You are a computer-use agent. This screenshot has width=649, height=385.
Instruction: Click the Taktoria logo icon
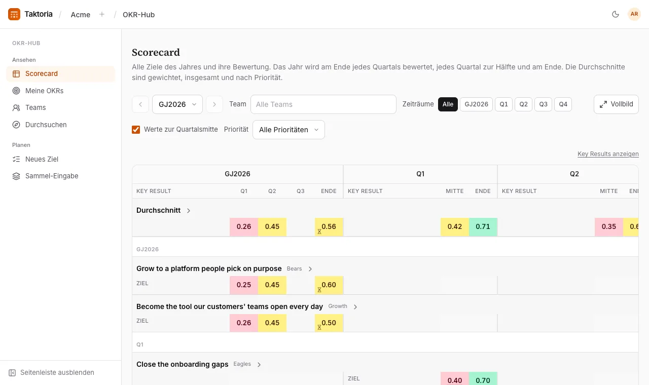coord(14,14)
